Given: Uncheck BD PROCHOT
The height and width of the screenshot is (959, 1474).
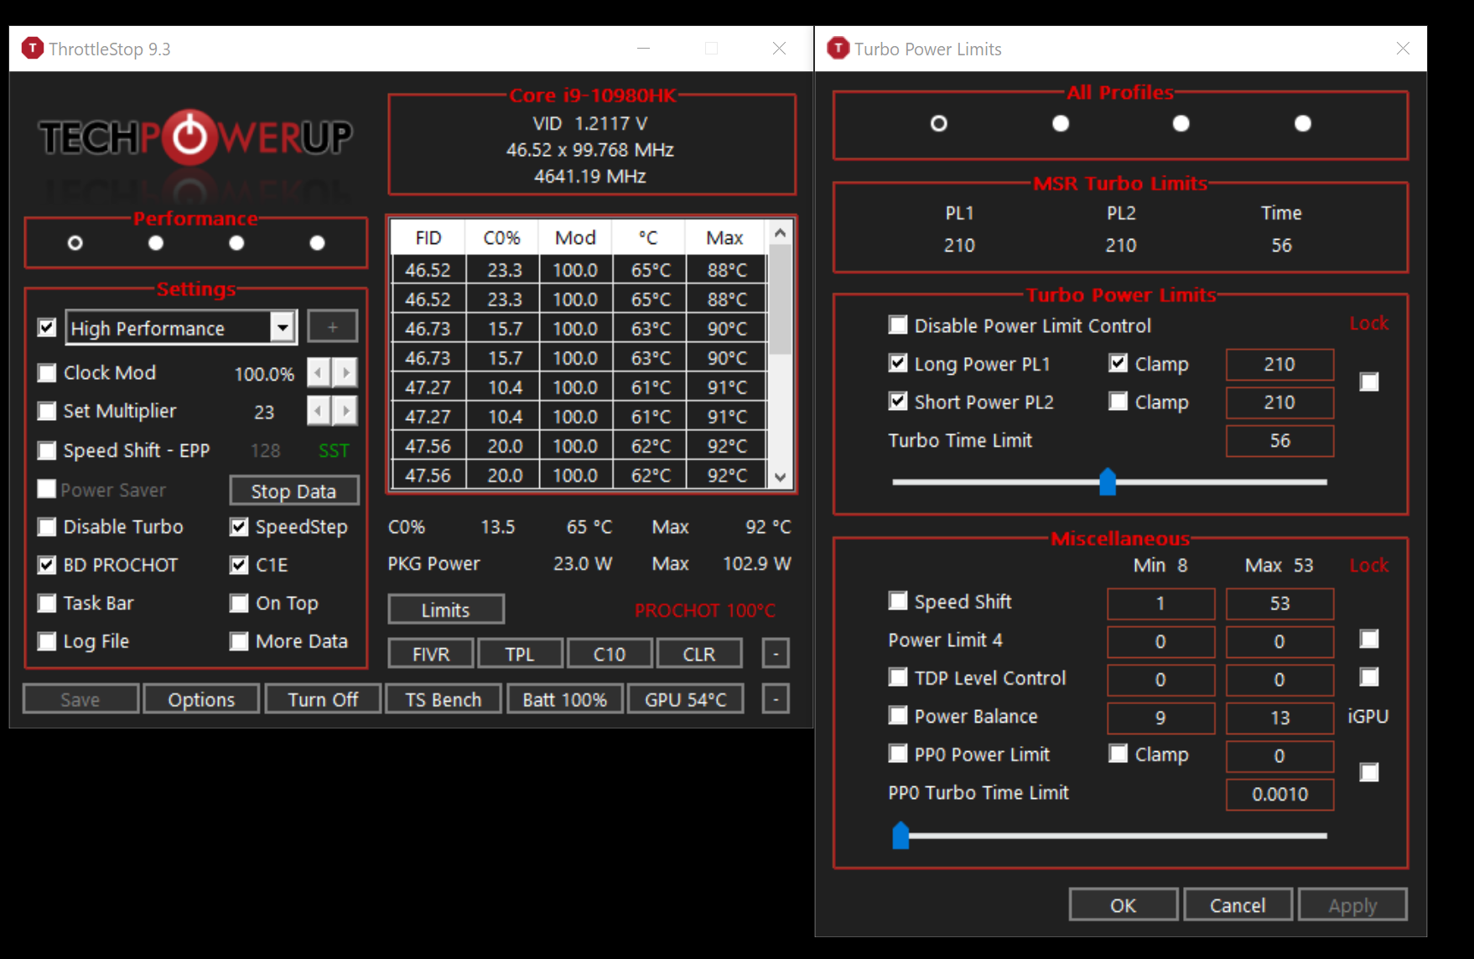Looking at the screenshot, I should coord(47,565).
